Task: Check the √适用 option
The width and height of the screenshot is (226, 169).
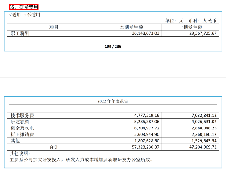Action: point(15,15)
